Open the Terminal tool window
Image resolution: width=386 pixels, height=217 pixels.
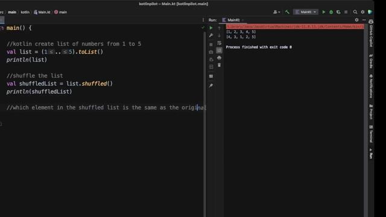371,134
